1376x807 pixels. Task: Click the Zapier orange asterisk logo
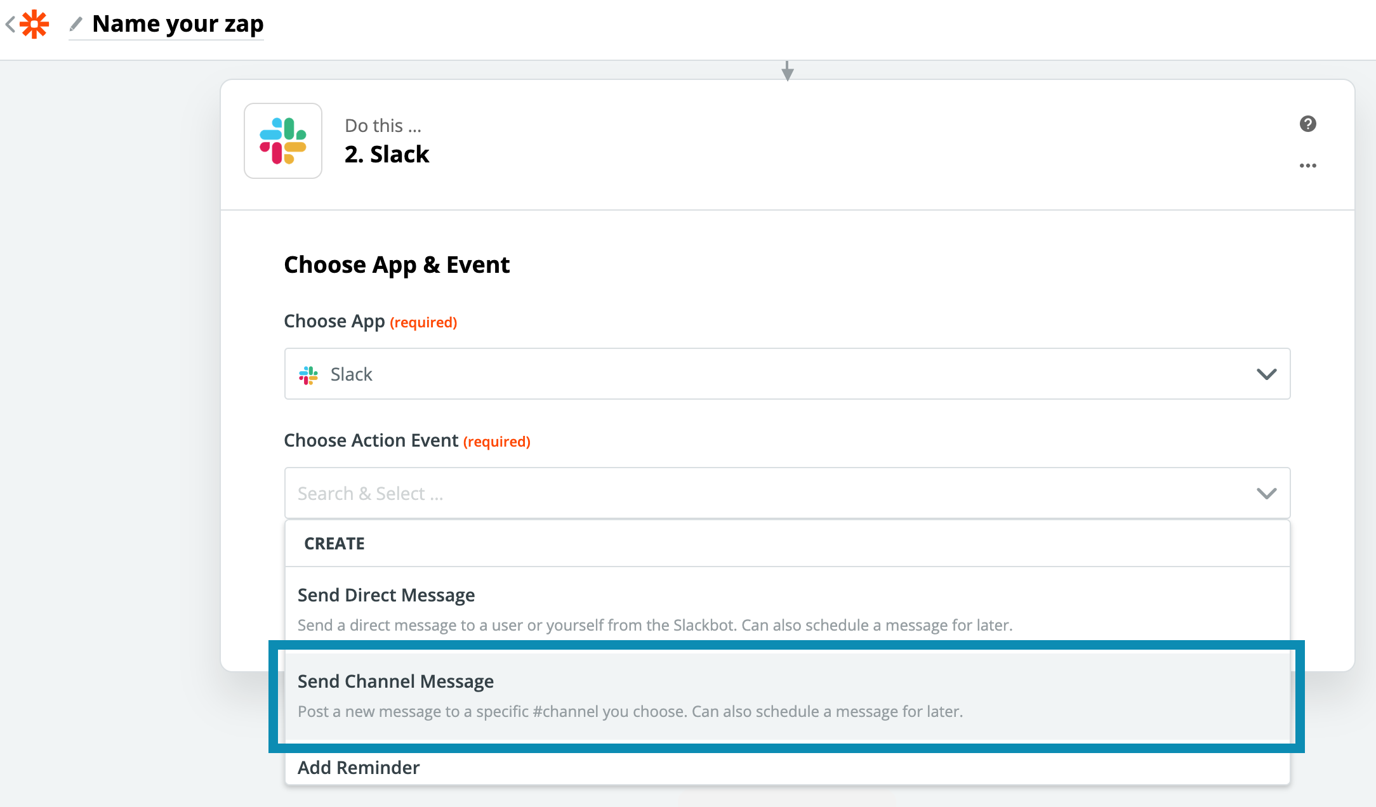coord(34,25)
